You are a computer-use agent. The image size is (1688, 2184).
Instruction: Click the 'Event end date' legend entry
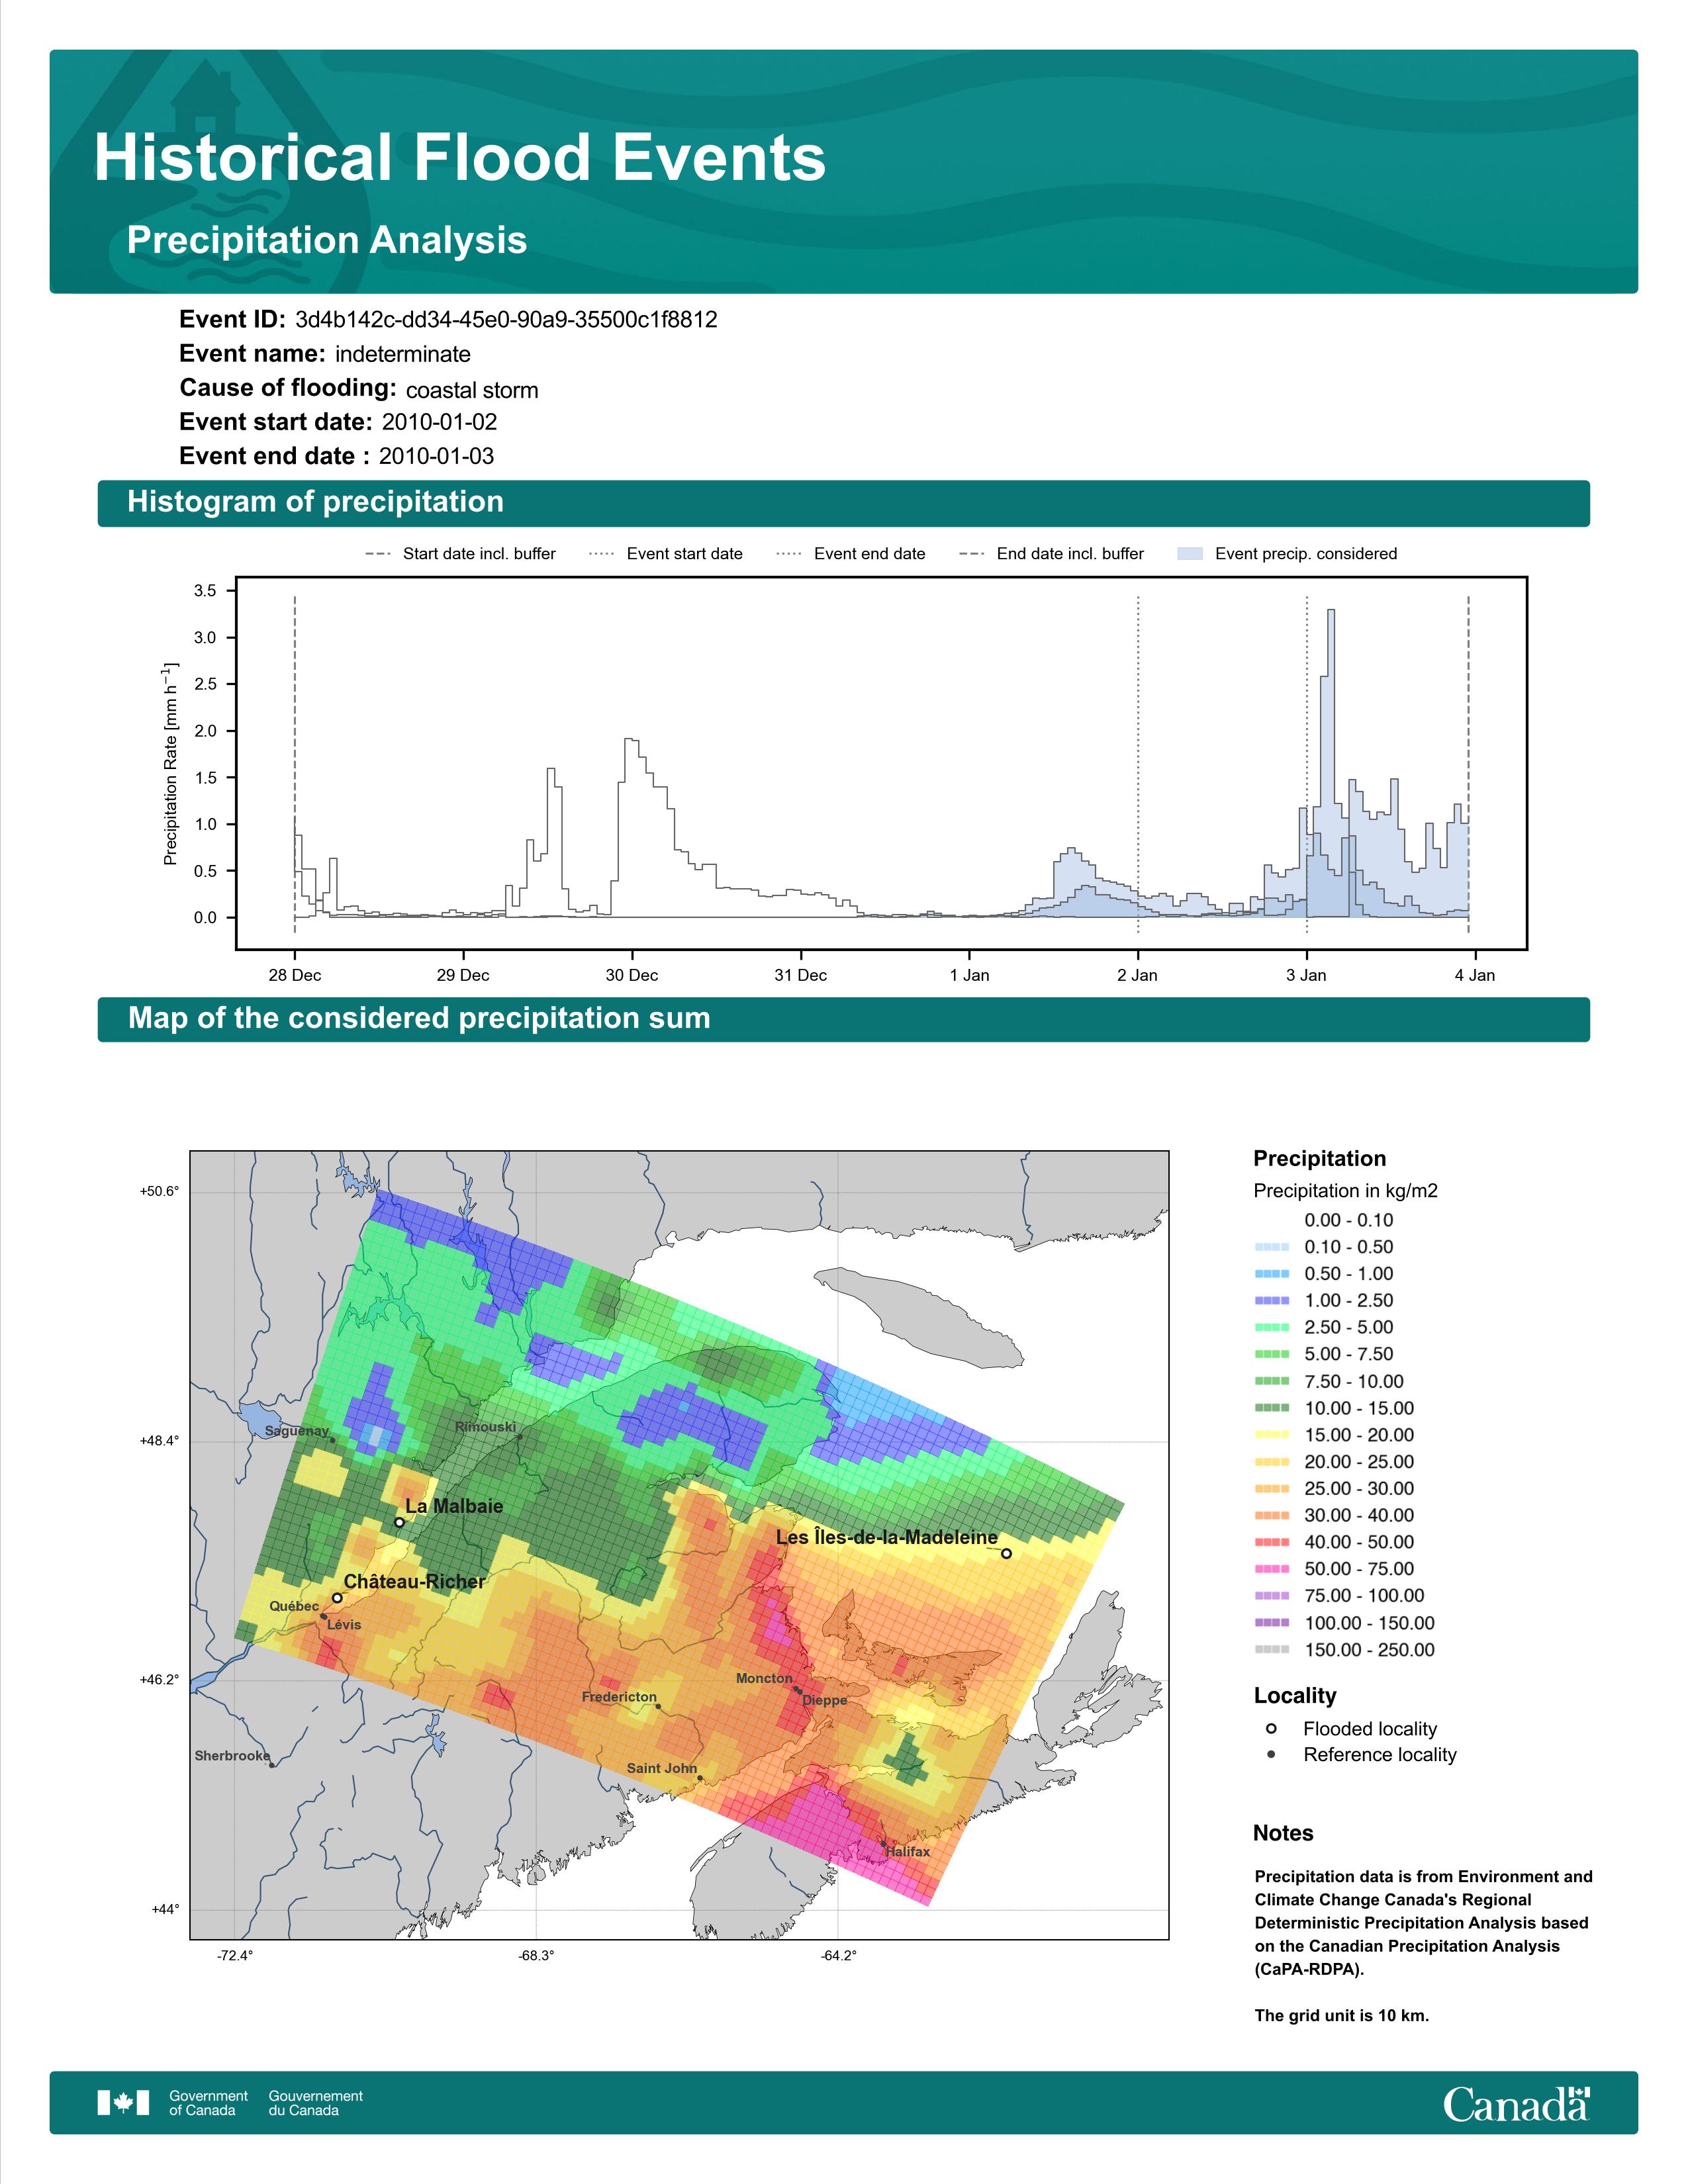point(851,554)
